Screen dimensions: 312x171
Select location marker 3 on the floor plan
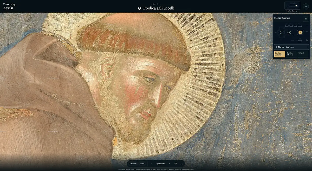(x=282, y=32)
